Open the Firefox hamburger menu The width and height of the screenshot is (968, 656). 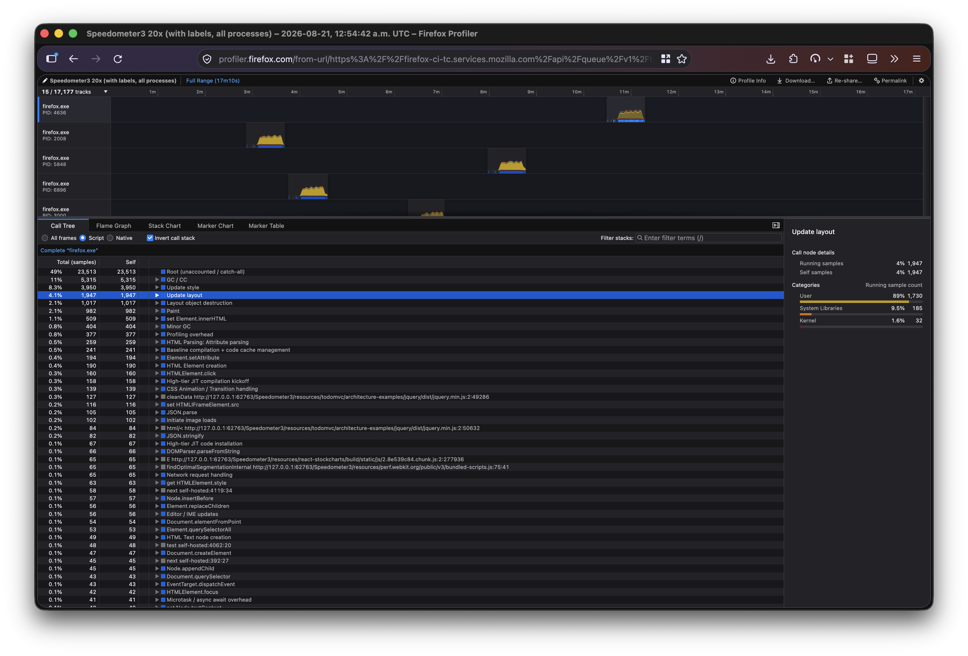click(x=916, y=59)
